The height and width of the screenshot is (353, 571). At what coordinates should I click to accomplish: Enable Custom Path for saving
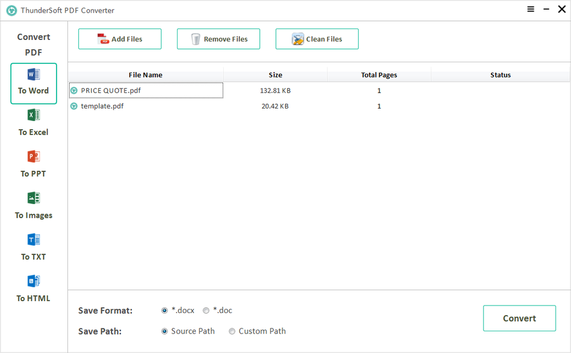click(232, 331)
